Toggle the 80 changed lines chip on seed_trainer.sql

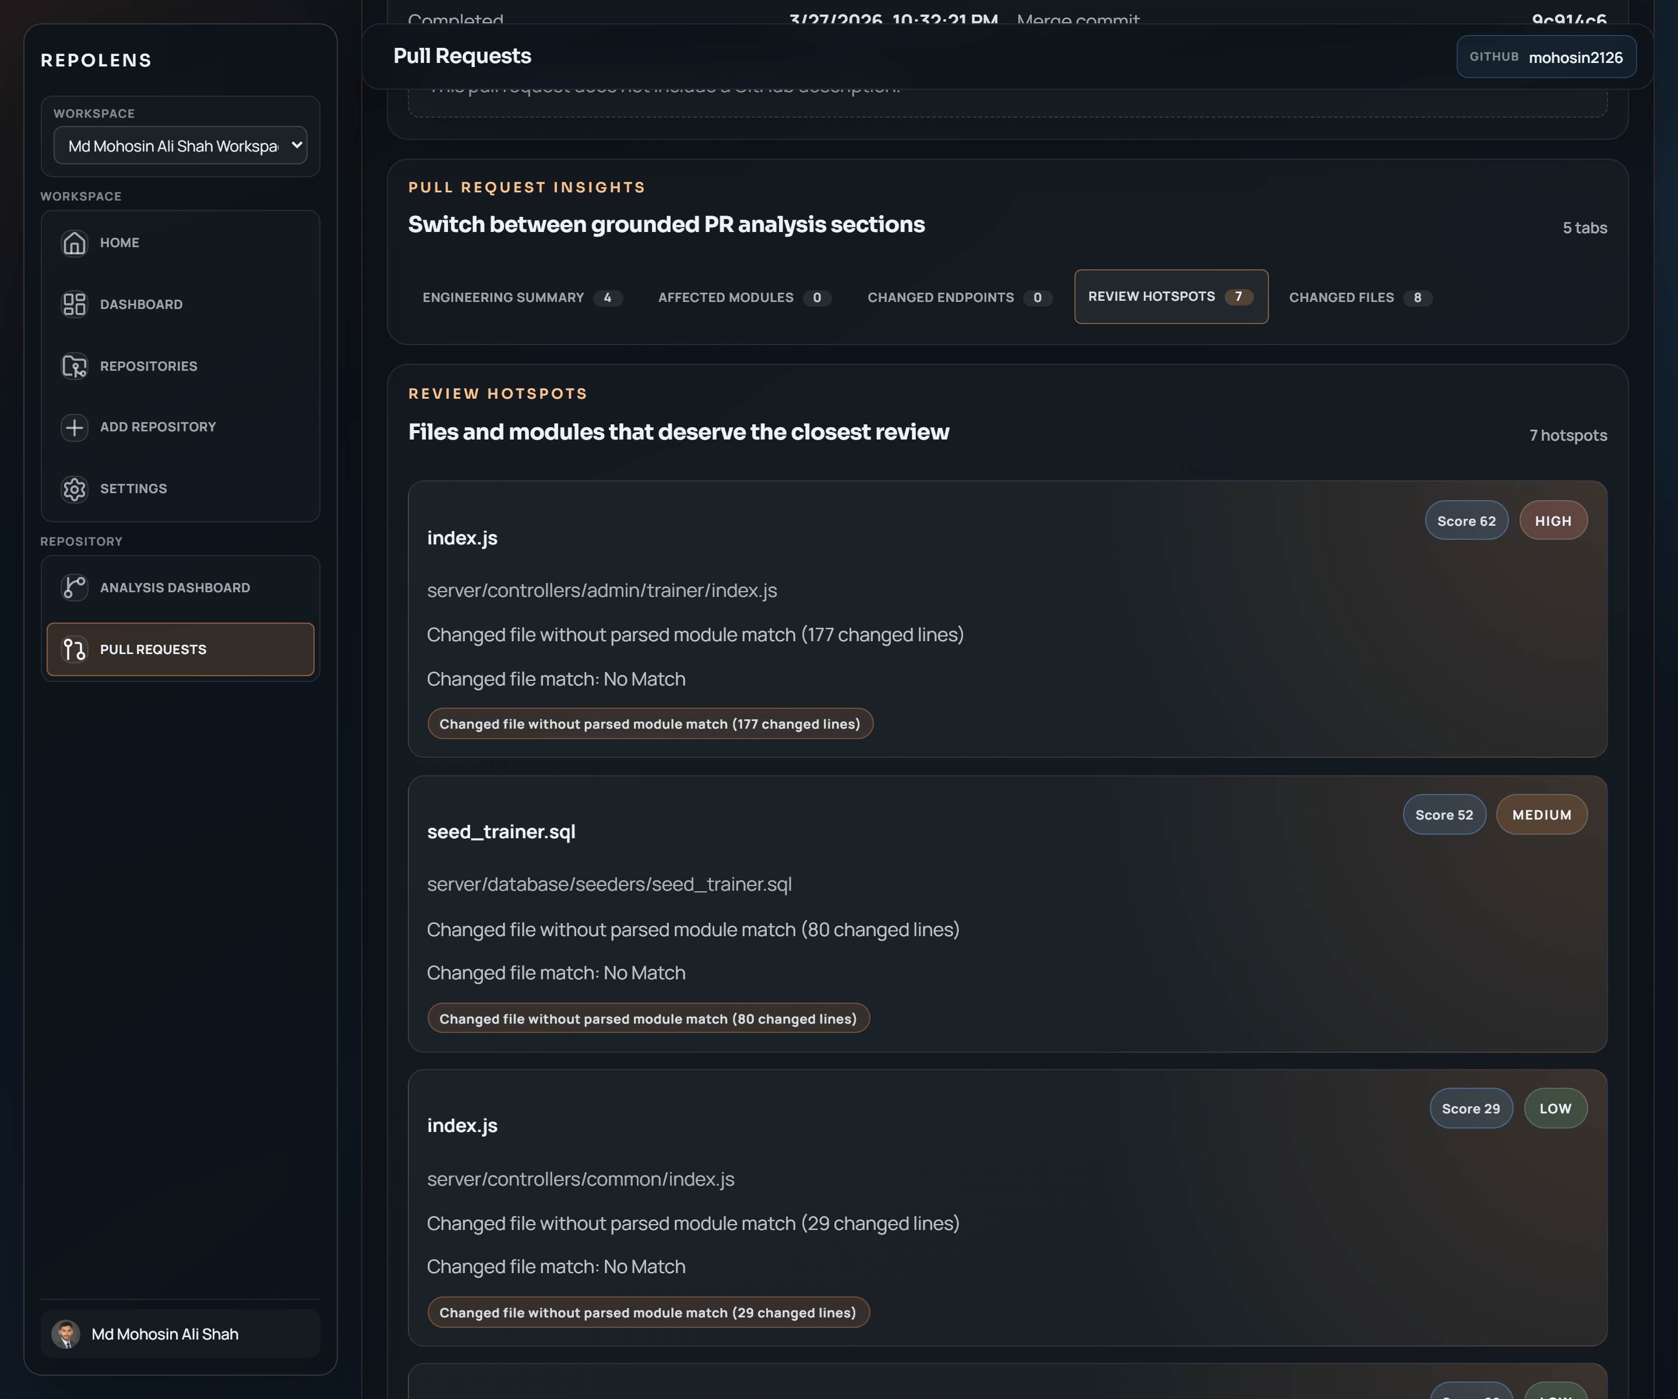pyautogui.click(x=648, y=1018)
